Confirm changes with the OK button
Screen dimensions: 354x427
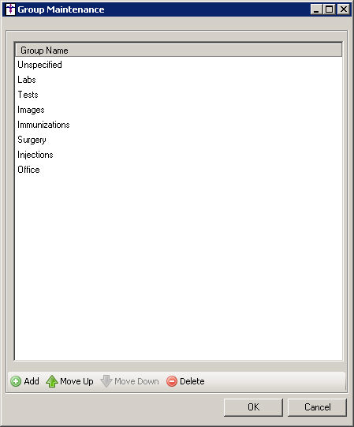click(253, 407)
